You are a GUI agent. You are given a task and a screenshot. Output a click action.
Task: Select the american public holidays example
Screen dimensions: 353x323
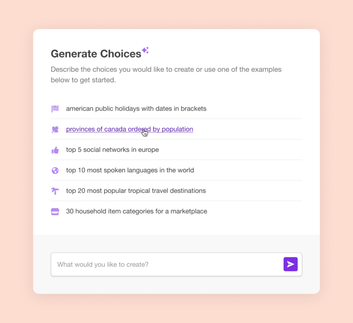[x=136, y=108]
